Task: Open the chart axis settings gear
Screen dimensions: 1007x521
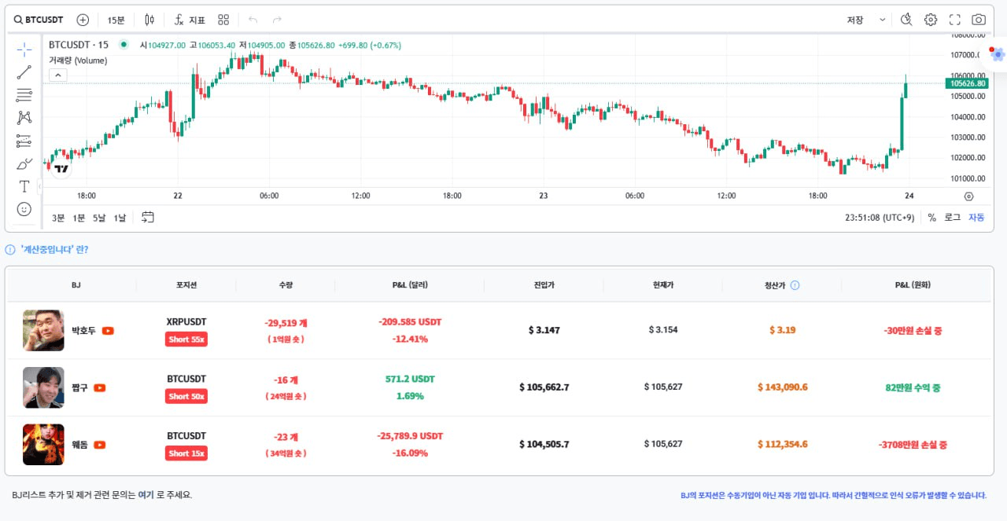Action: (968, 196)
